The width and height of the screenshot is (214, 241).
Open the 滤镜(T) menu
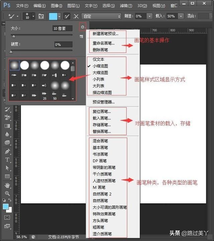pos(126,6)
